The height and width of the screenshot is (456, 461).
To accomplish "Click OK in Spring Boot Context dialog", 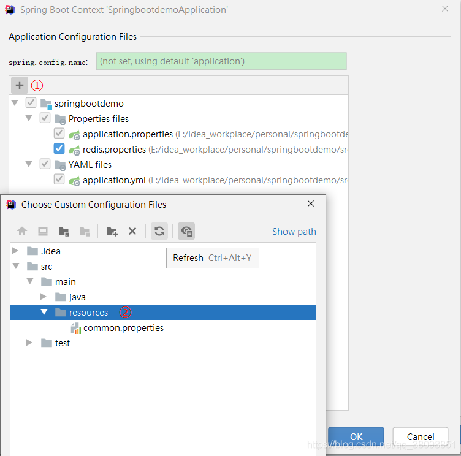I will point(356,437).
